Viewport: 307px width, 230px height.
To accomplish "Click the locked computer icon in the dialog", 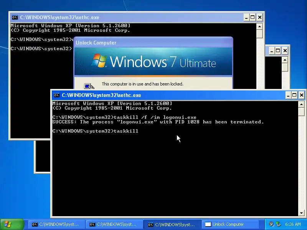I will pos(89,86).
